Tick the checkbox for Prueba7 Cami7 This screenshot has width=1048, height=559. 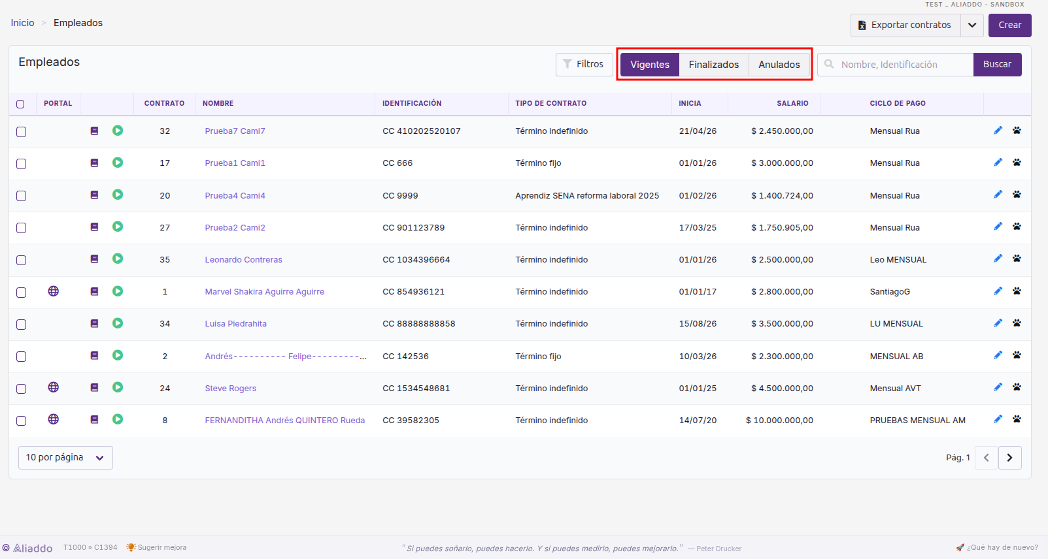21,132
